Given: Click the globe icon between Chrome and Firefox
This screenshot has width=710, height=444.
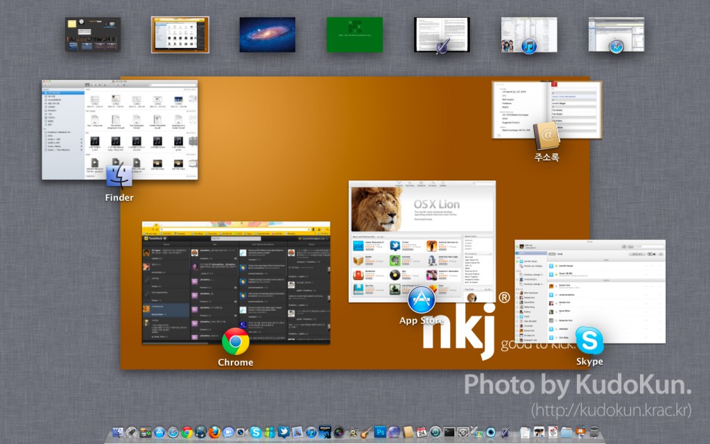Looking at the screenshot, I should (x=200, y=432).
